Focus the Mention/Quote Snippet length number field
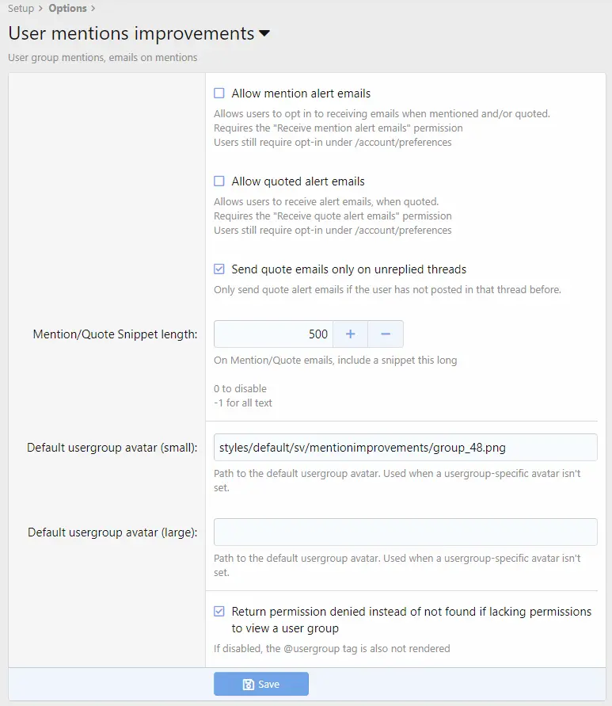Image resolution: width=612 pixels, height=706 pixels. coord(273,334)
